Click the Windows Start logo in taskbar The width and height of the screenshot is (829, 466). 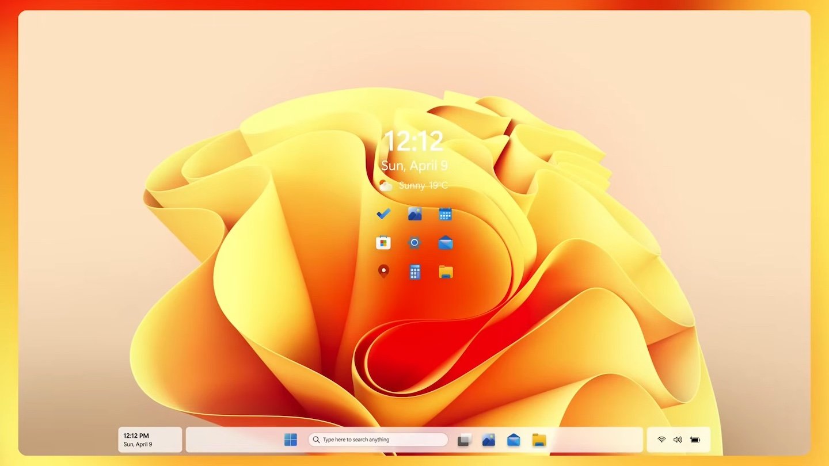291,440
